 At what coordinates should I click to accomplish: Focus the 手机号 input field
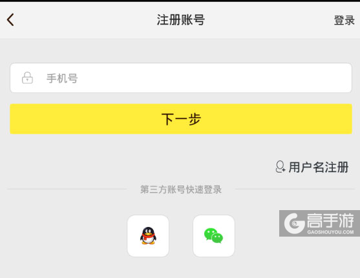coord(181,78)
